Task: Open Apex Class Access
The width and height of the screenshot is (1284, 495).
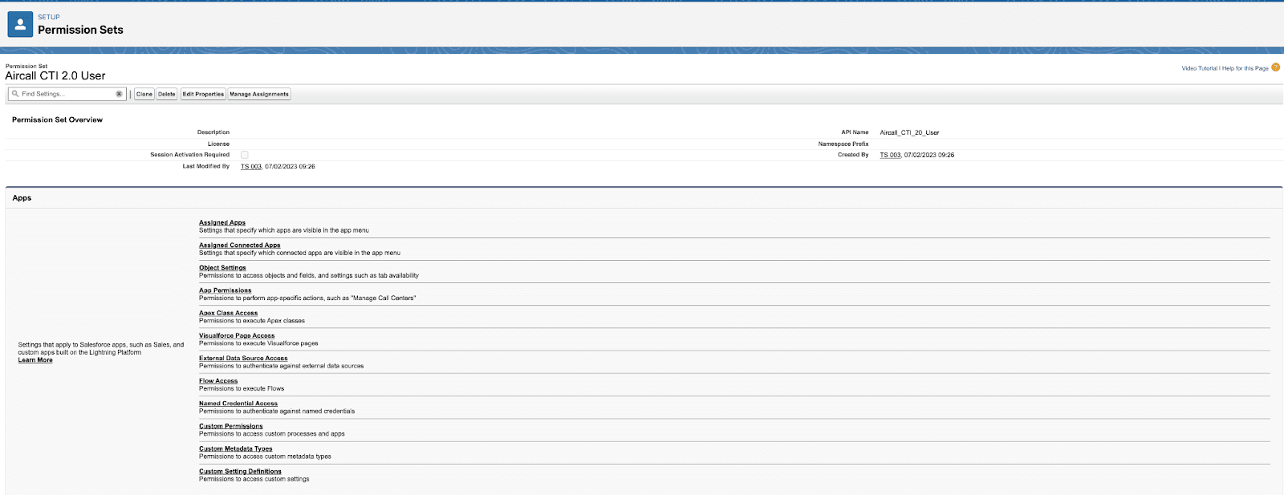Action: [228, 313]
